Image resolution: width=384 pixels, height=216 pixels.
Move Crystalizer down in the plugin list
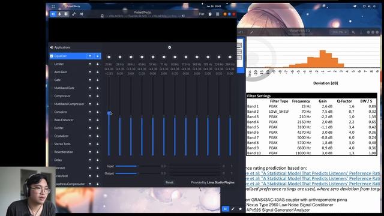click(x=97, y=136)
